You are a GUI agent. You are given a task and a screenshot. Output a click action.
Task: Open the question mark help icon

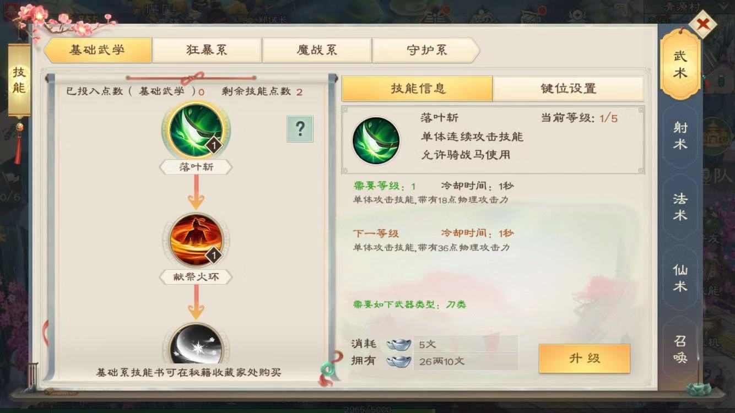[x=300, y=129]
